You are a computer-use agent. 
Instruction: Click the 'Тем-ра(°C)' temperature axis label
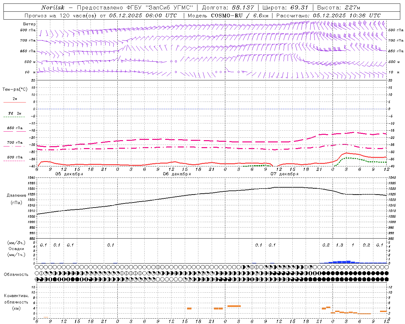(x=15, y=90)
